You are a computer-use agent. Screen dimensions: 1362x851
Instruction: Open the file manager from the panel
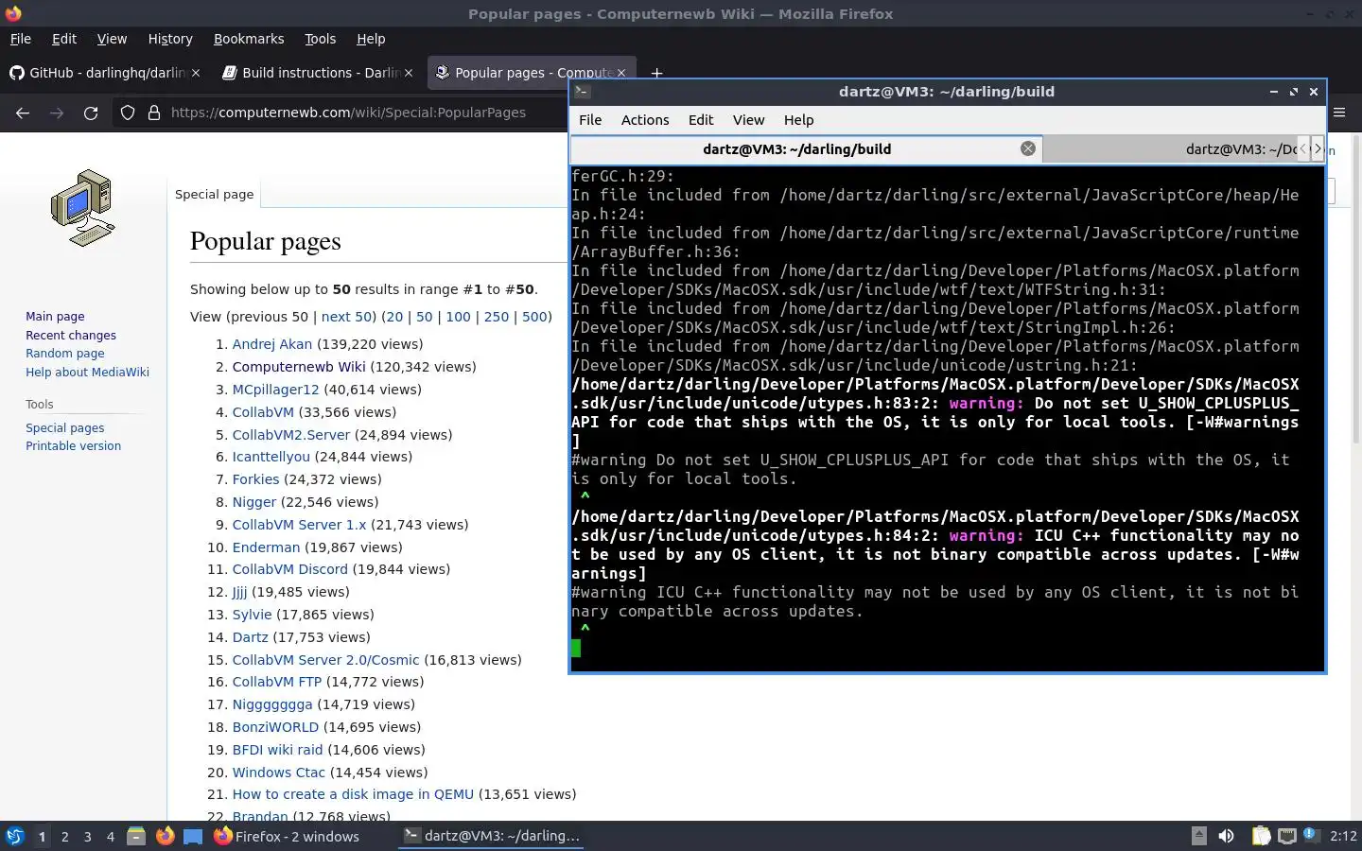click(136, 836)
